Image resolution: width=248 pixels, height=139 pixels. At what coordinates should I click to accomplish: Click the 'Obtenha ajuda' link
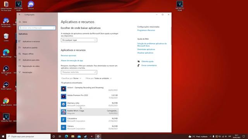[147, 61]
